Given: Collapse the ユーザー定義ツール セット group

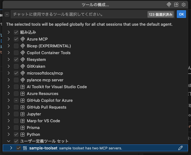Looking at the screenshot, I should click(x=9, y=141).
